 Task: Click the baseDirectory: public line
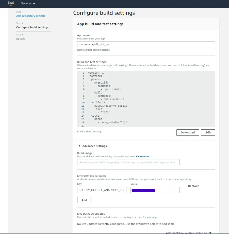coord(111,106)
